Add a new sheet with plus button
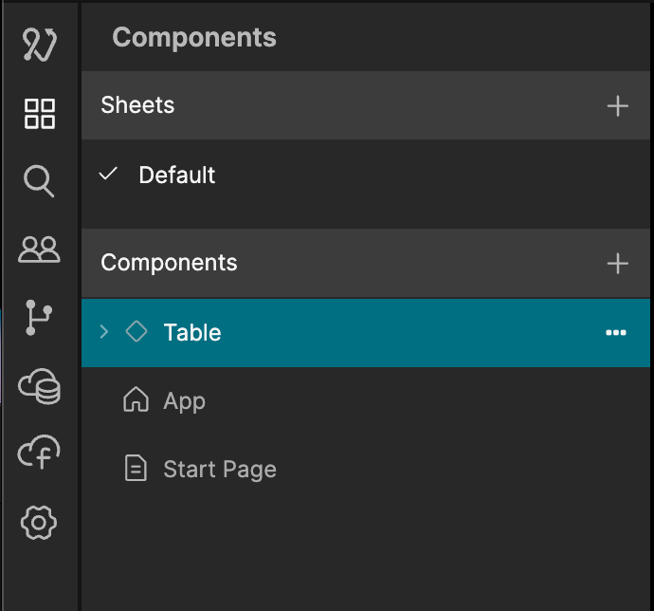654x611 pixels. [x=617, y=106]
